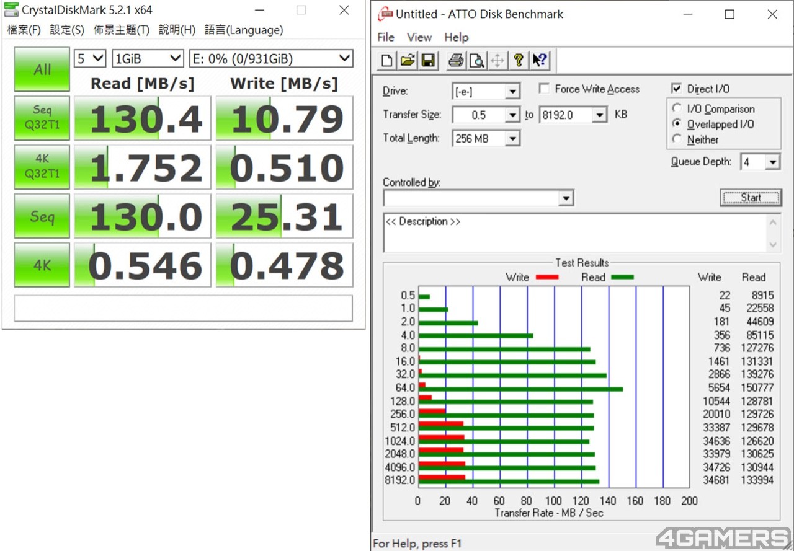
Task: Open the 佈景主題(T) menu in CrystalDiskMark
Action: tap(122, 30)
